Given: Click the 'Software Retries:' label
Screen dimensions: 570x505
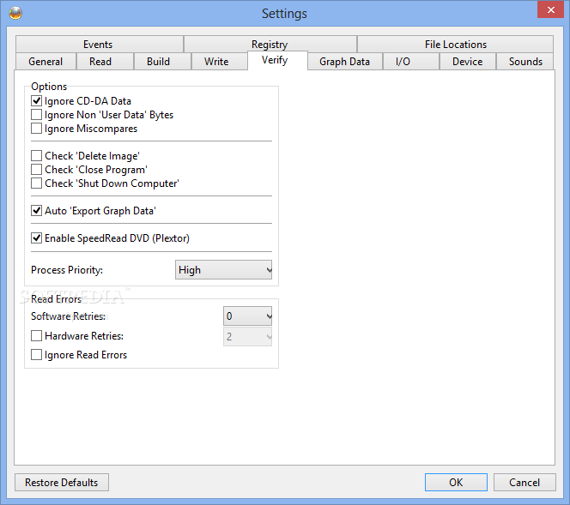Looking at the screenshot, I should (69, 316).
